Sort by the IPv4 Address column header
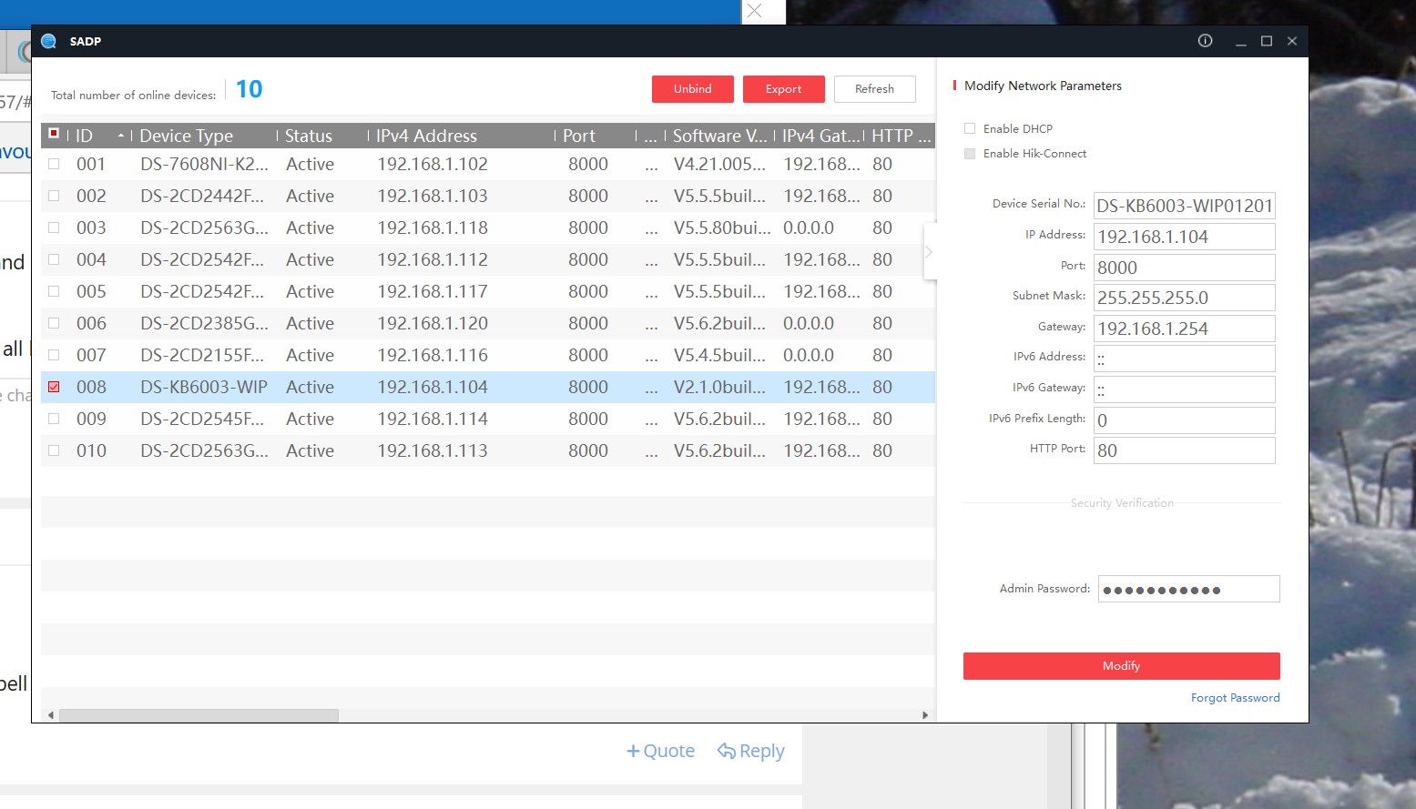This screenshot has width=1416, height=809. 426,136
